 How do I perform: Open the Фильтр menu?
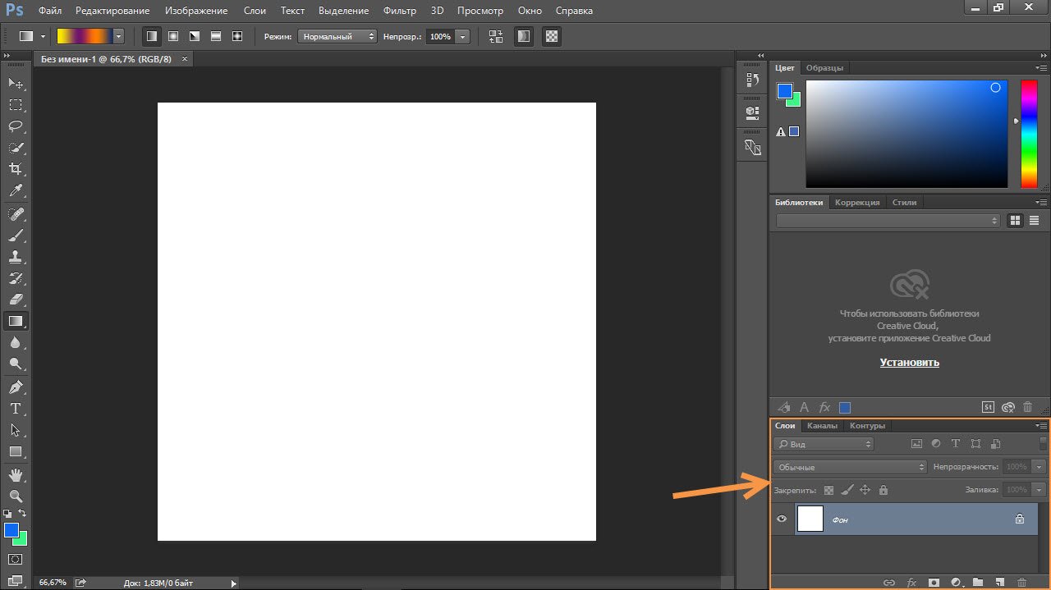click(400, 11)
